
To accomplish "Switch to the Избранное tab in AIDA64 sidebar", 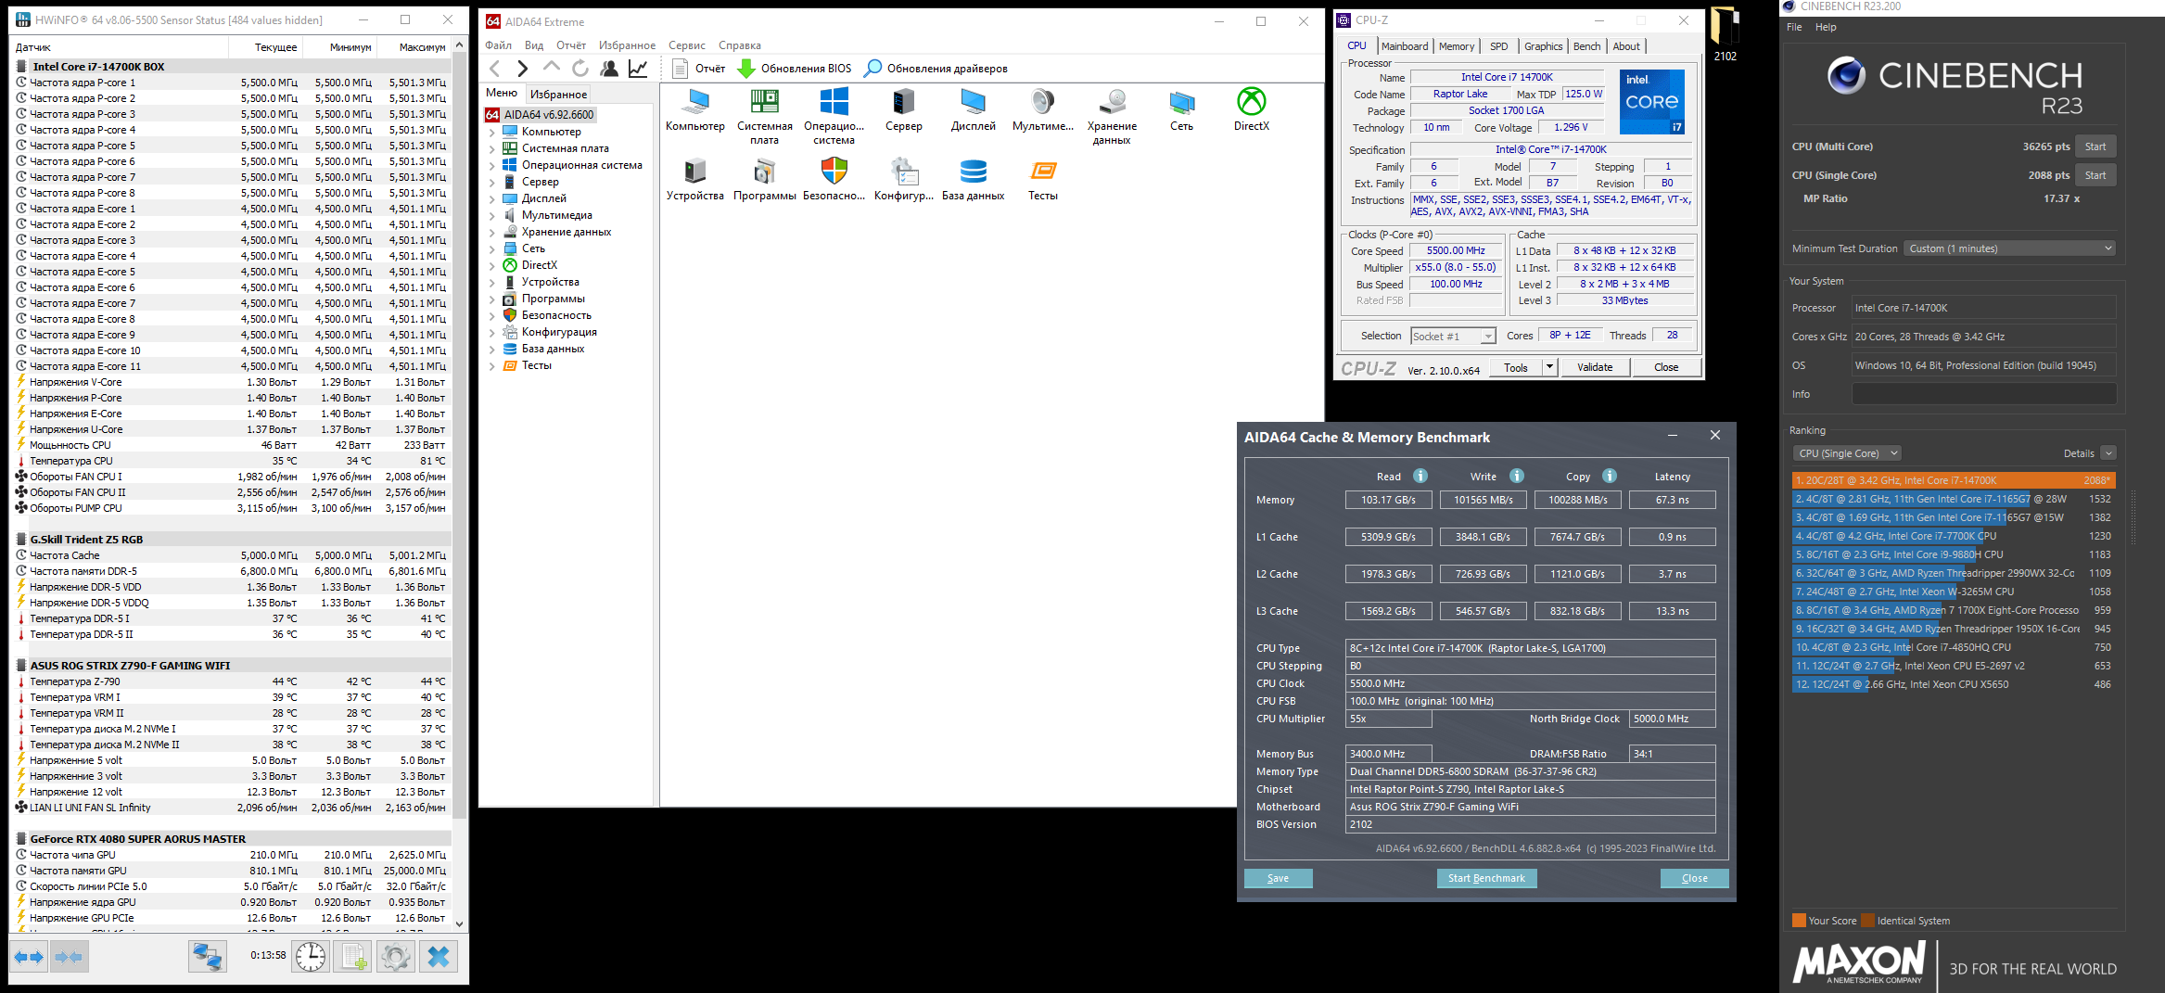I will (558, 94).
